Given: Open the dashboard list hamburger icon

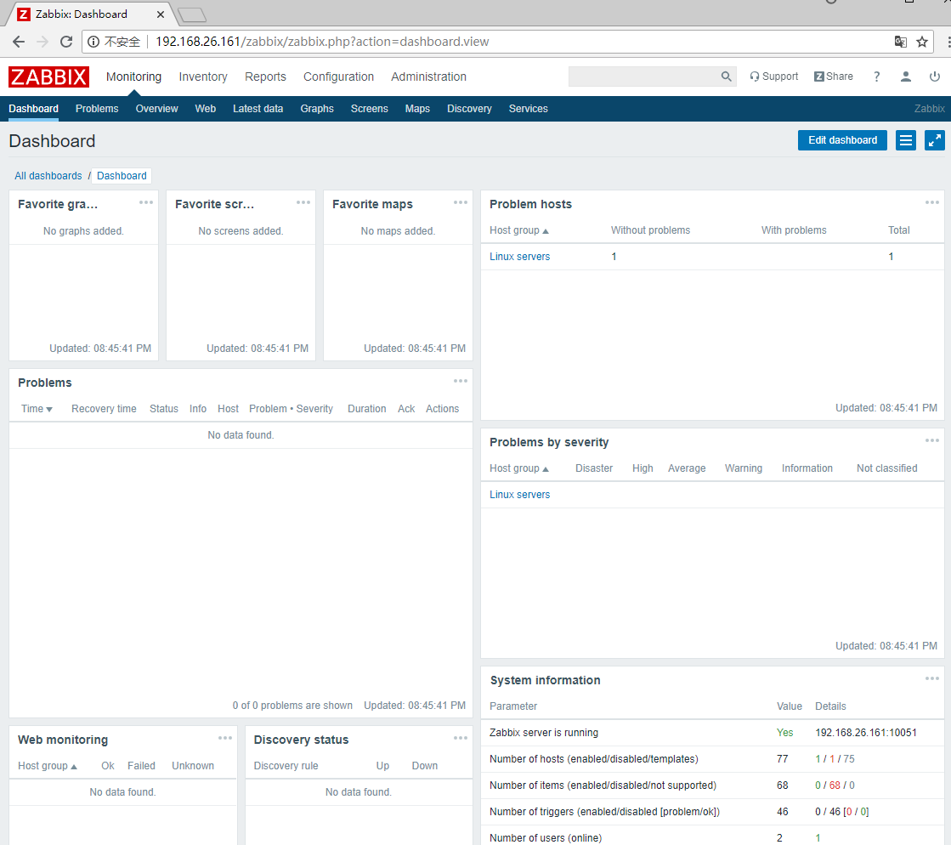Looking at the screenshot, I should click(x=906, y=139).
